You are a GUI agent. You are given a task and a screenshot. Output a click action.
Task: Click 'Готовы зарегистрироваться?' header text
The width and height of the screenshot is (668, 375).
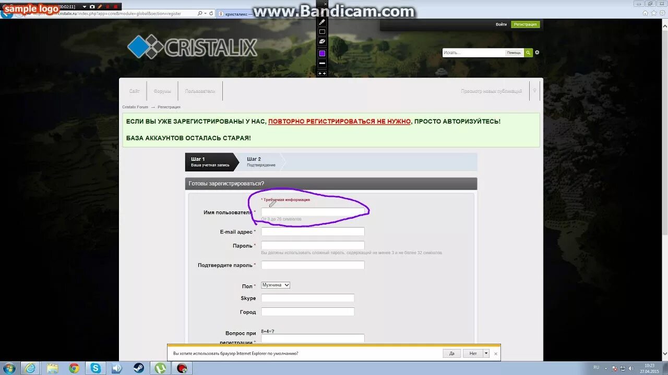pyautogui.click(x=226, y=183)
